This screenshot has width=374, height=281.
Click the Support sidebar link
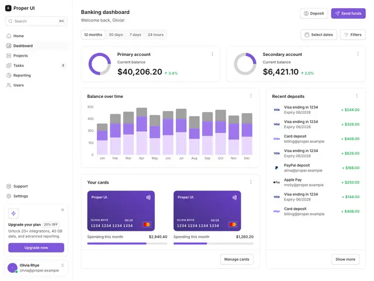tap(36, 187)
